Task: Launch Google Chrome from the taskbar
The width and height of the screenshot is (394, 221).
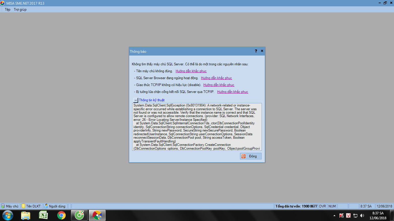Action: pyautogui.click(x=61, y=215)
